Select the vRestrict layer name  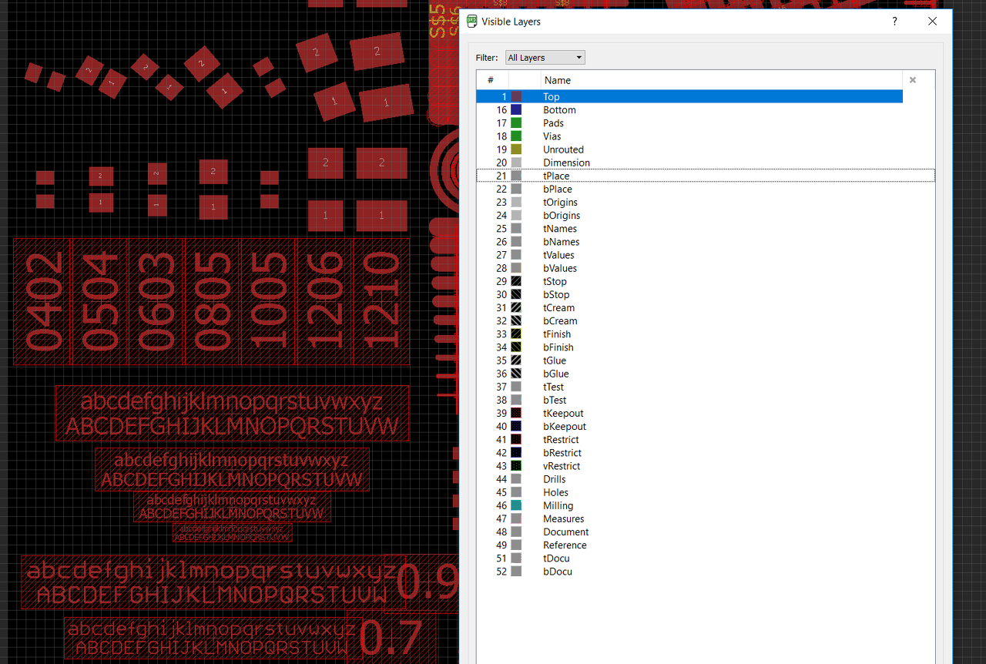pos(562,466)
